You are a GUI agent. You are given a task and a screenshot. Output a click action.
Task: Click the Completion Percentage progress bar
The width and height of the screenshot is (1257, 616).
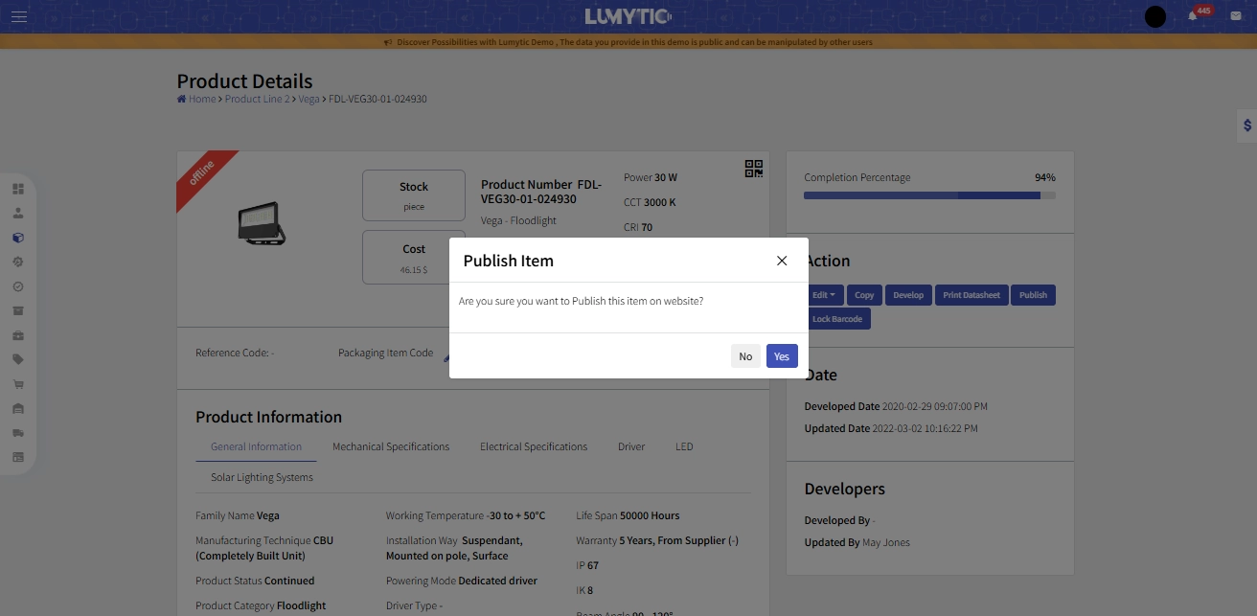click(x=929, y=195)
